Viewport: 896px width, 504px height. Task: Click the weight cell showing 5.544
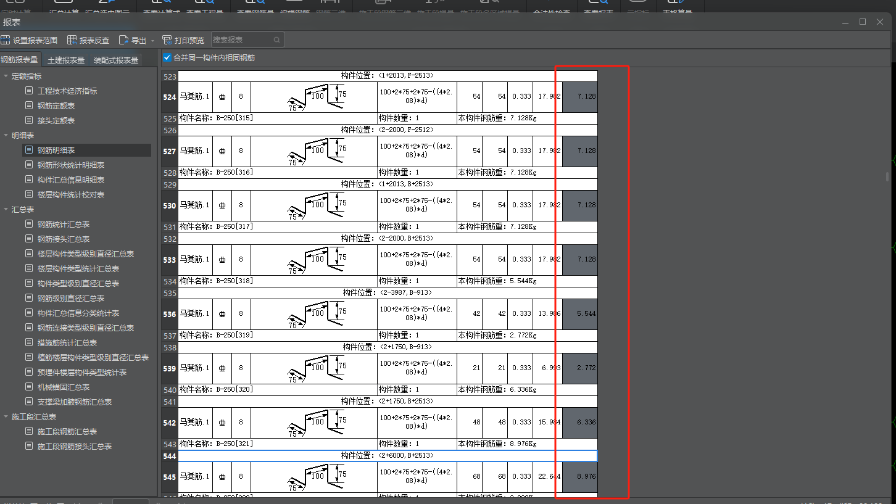click(x=579, y=314)
